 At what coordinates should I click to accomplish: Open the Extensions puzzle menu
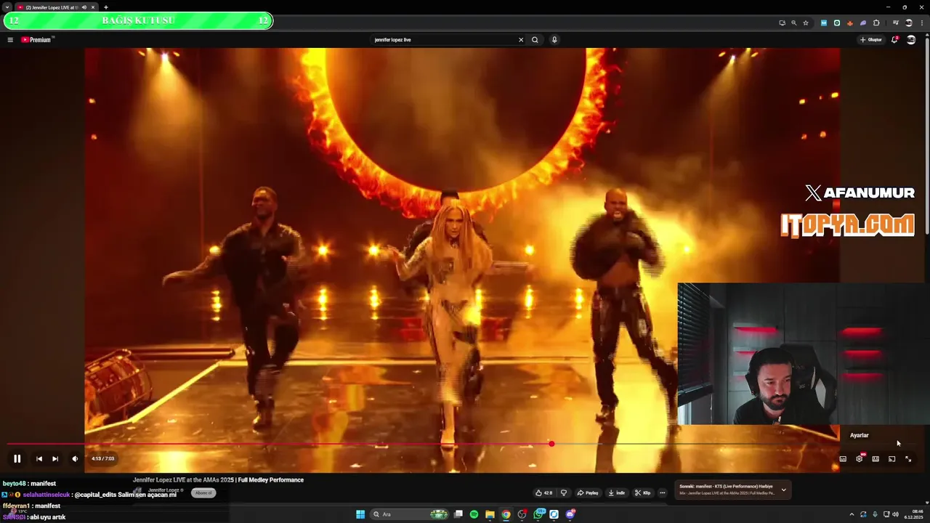[876, 23]
